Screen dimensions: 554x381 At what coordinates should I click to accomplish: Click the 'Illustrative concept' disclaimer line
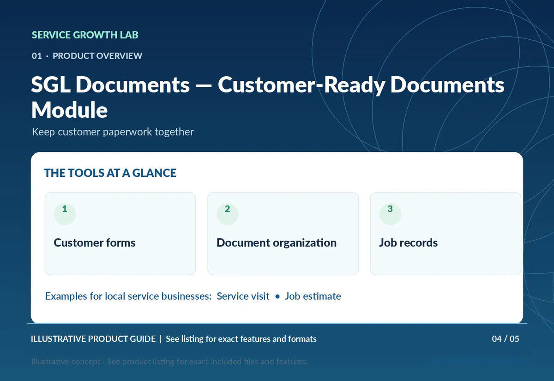pos(169,362)
